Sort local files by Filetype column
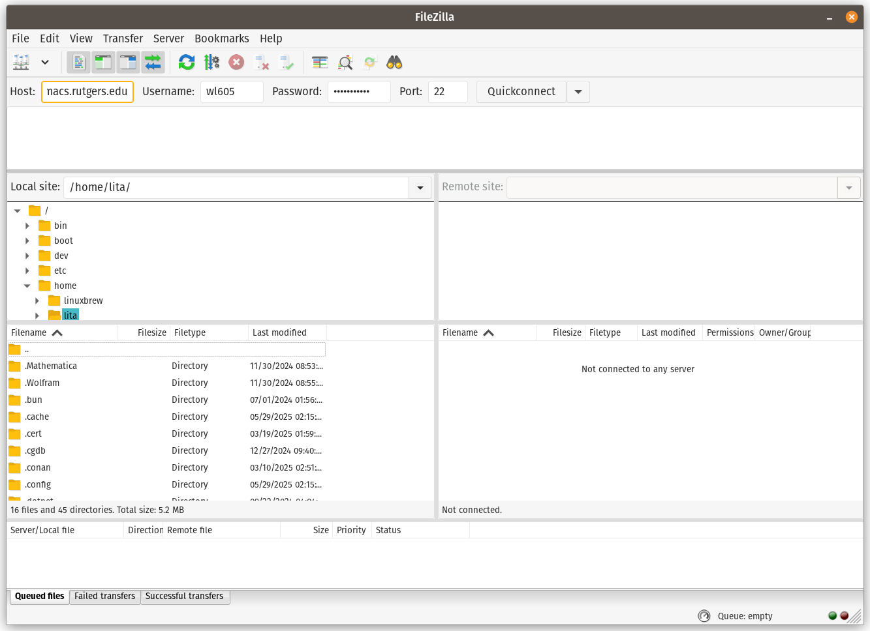Screen dimensions: 870x631 pyautogui.click(x=209, y=332)
